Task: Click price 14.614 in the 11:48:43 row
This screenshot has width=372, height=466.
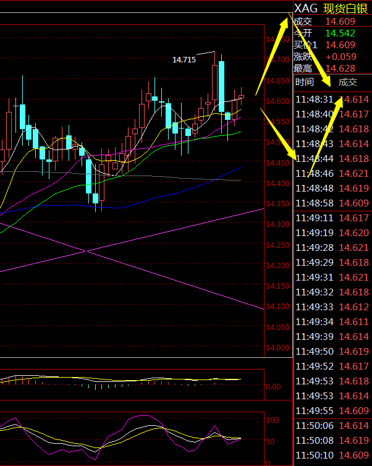Action: [354, 144]
